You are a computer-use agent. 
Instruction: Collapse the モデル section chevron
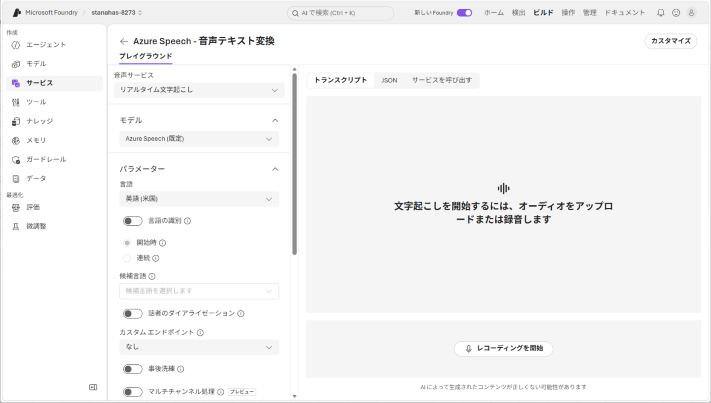pos(275,120)
